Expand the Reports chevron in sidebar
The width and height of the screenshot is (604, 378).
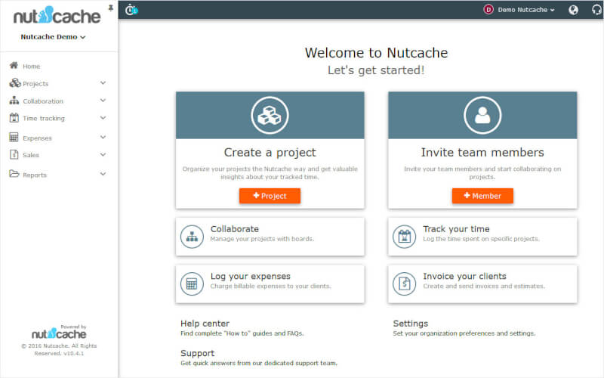click(103, 174)
